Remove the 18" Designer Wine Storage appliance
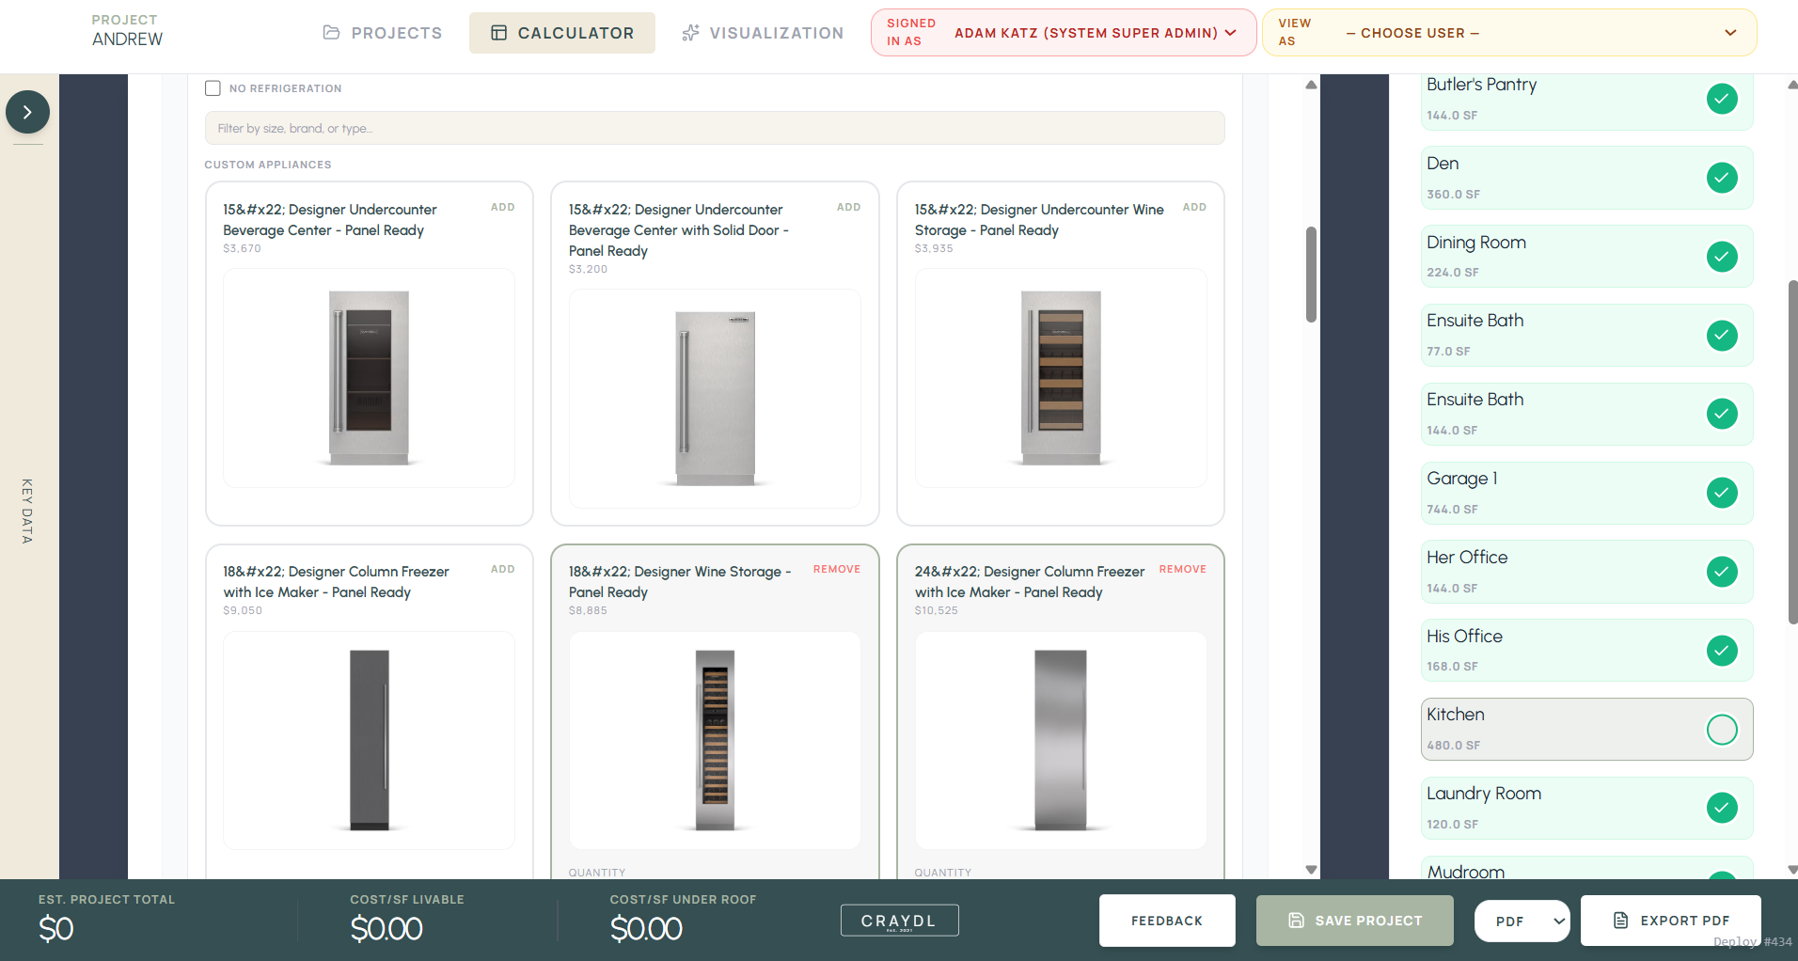Image resolution: width=1798 pixels, height=961 pixels. 836,570
